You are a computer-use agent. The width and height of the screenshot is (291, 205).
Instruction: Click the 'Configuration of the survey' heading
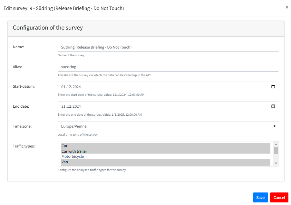tap(48, 28)
